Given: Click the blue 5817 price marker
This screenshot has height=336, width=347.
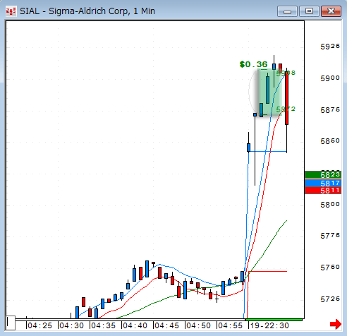Looking at the screenshot, I should (x=323, y=183).
